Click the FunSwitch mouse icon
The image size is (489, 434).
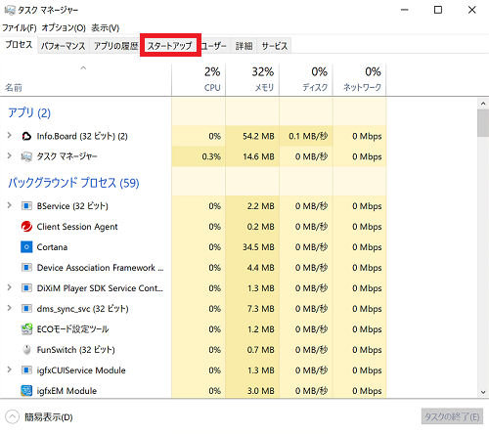[26, 350]
